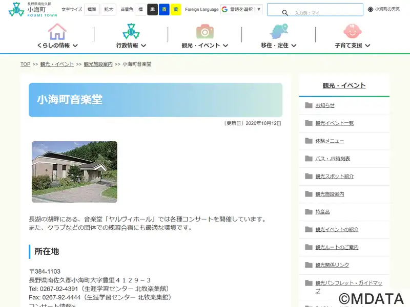
Task: Open 観光・イベント breadcrumb link
Action: tap(57, 64)
